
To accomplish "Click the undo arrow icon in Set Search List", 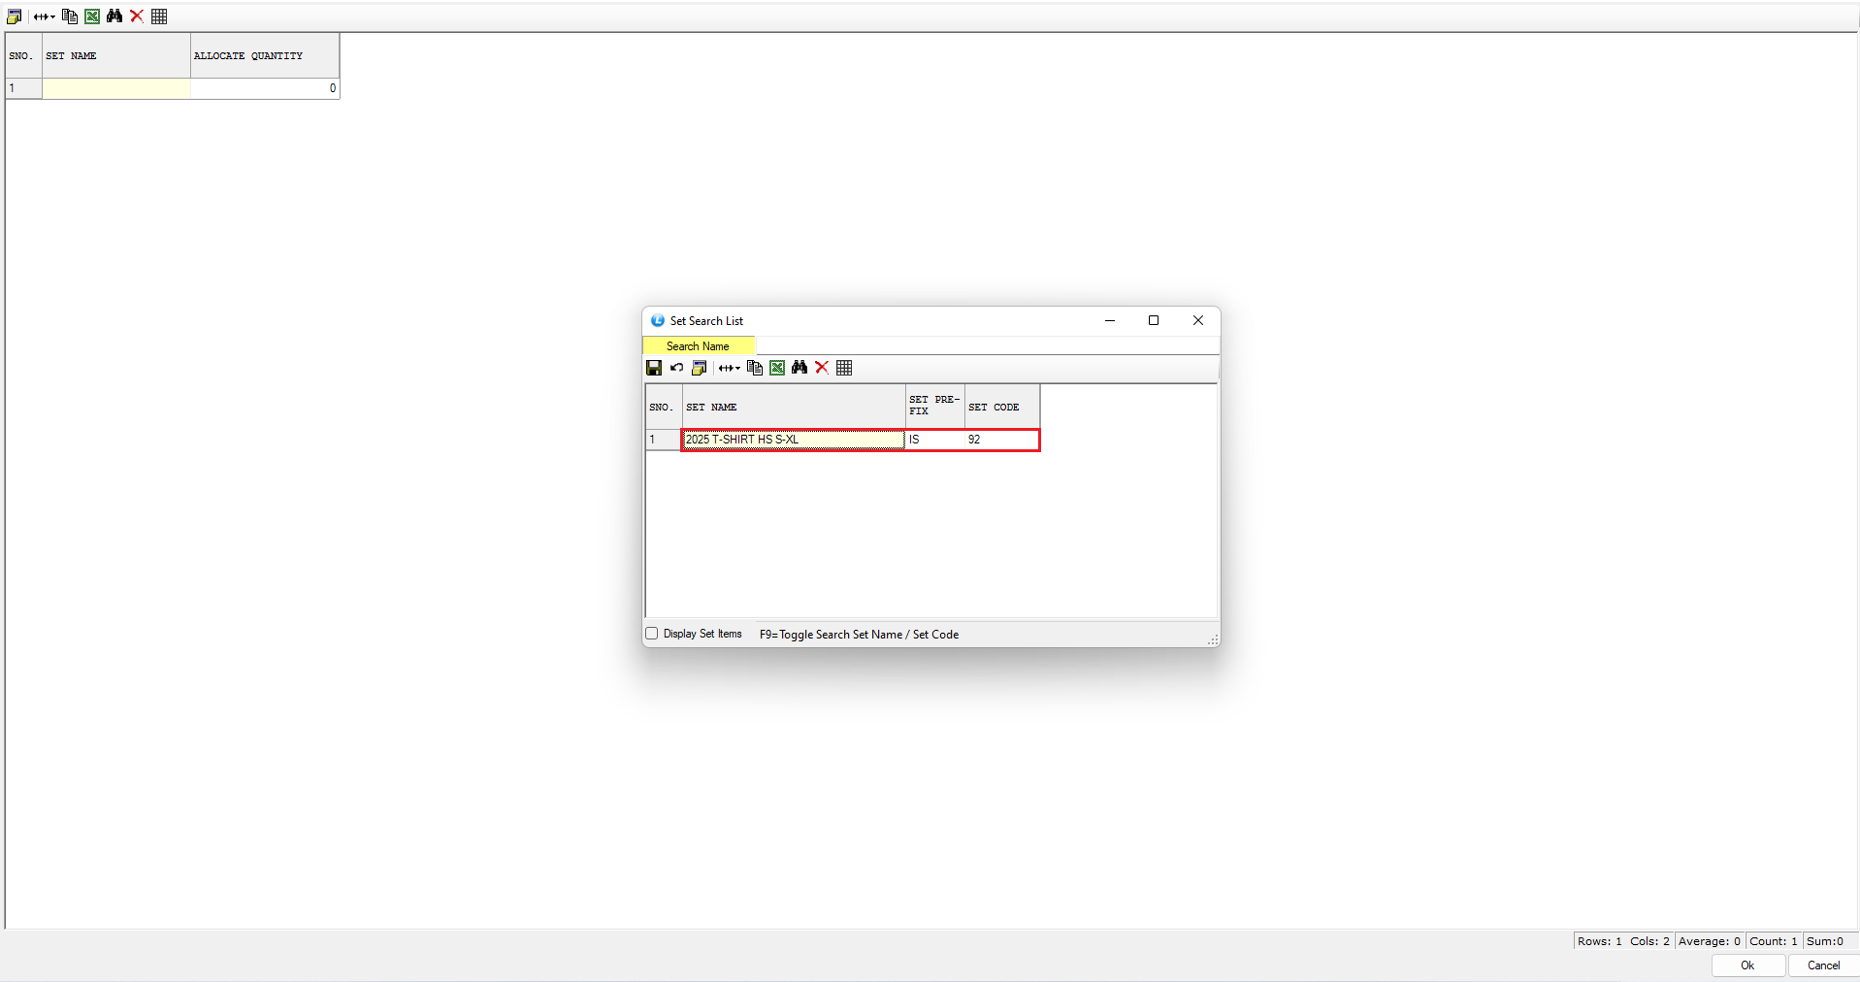I will [676, 368].
